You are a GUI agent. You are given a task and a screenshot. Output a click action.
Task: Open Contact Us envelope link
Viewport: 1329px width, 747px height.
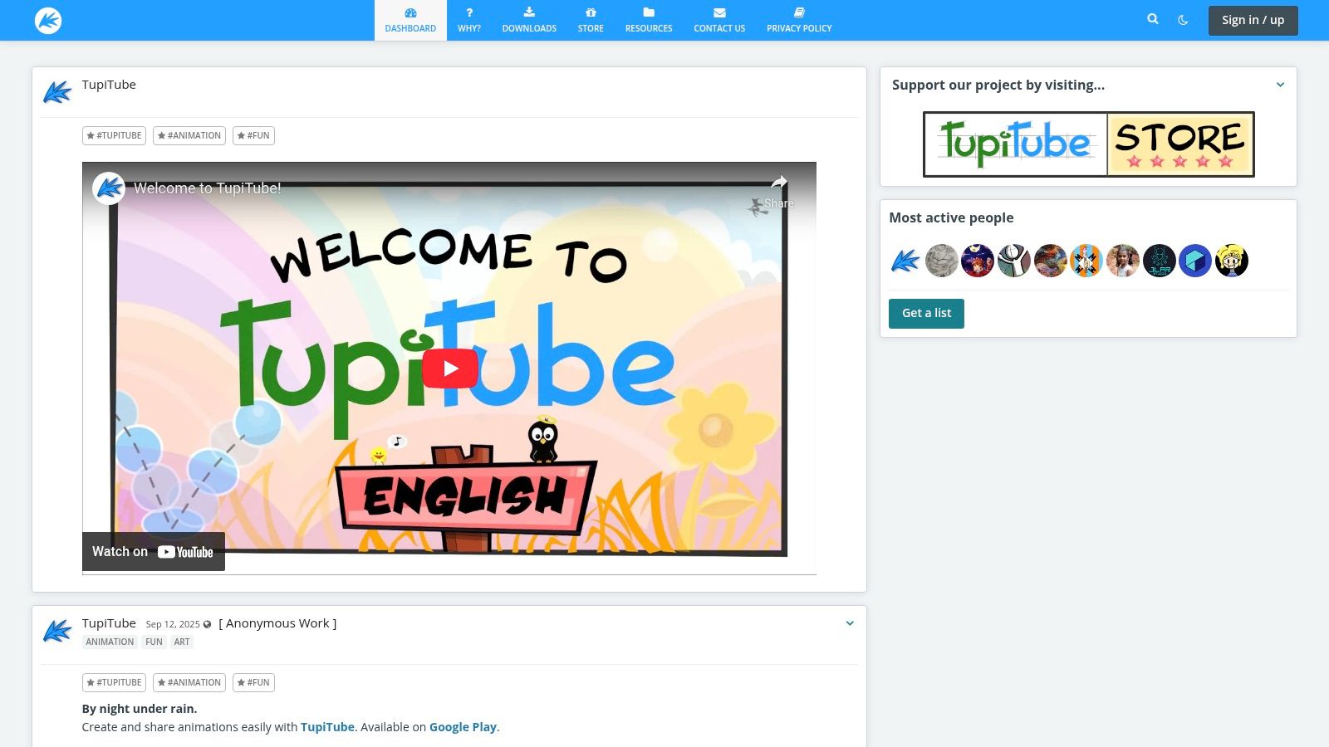click(x=719, y=20)
